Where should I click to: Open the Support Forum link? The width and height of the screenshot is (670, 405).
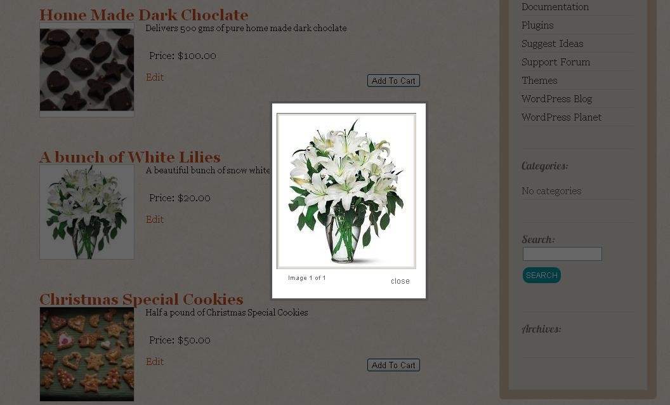click(556, 62)
